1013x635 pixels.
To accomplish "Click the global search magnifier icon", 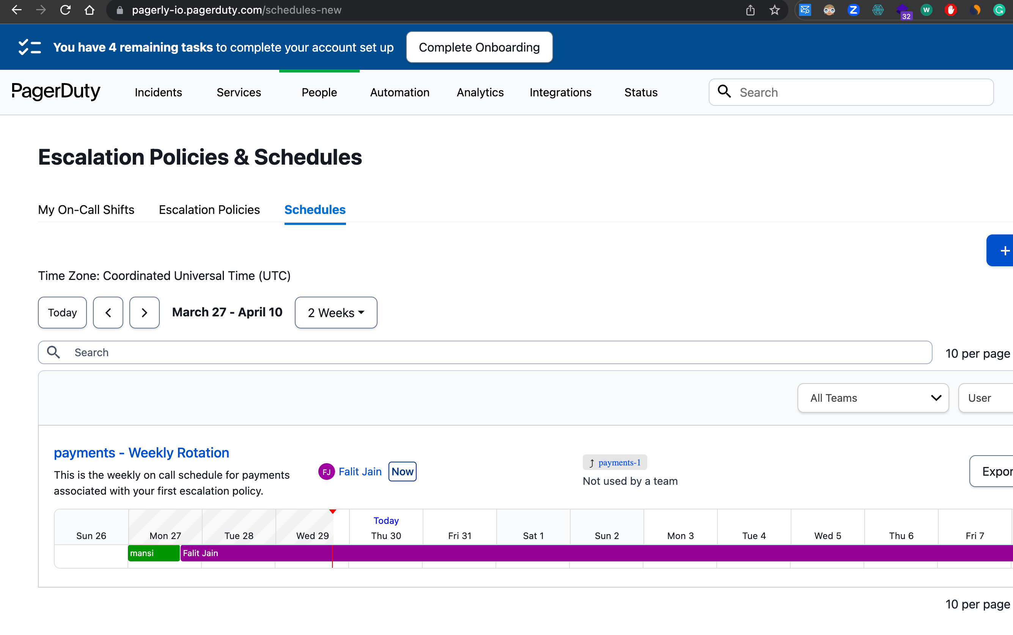I will pos(724,91).
